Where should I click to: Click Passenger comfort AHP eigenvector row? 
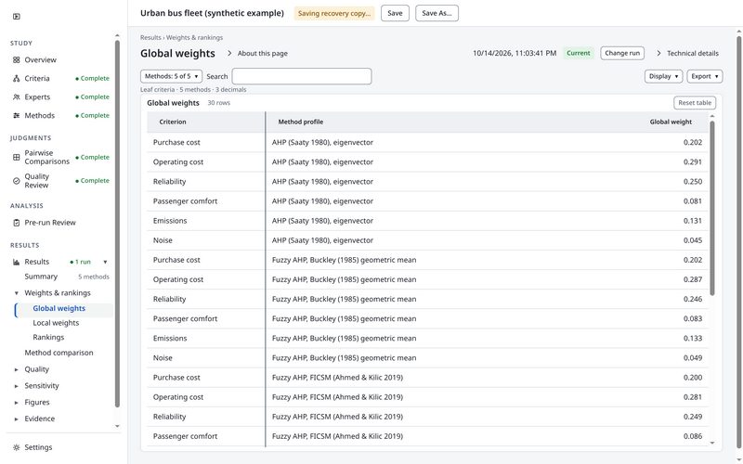pos(428,201)
